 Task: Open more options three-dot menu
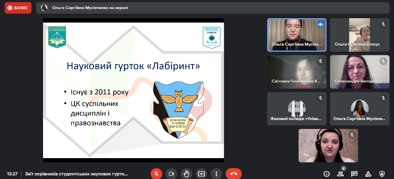[x=217, y=174]
